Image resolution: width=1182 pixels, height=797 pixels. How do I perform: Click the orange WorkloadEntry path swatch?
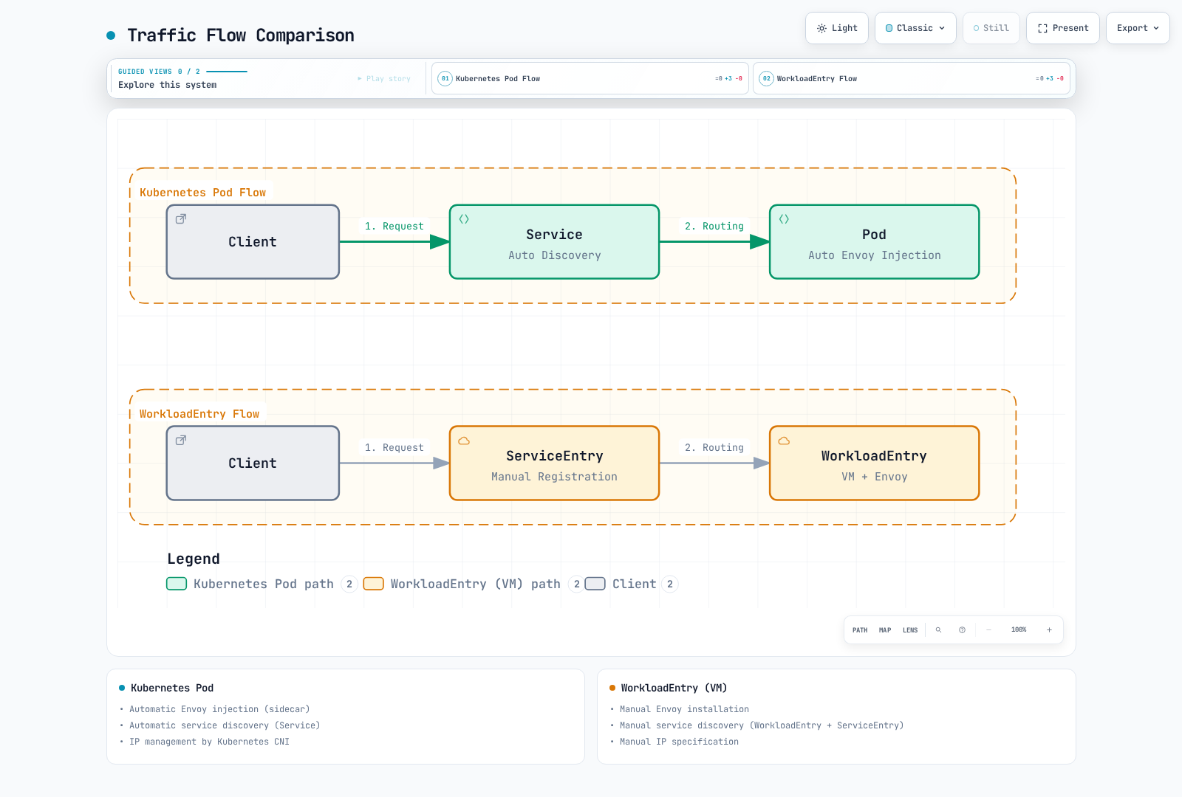(374, 584)
